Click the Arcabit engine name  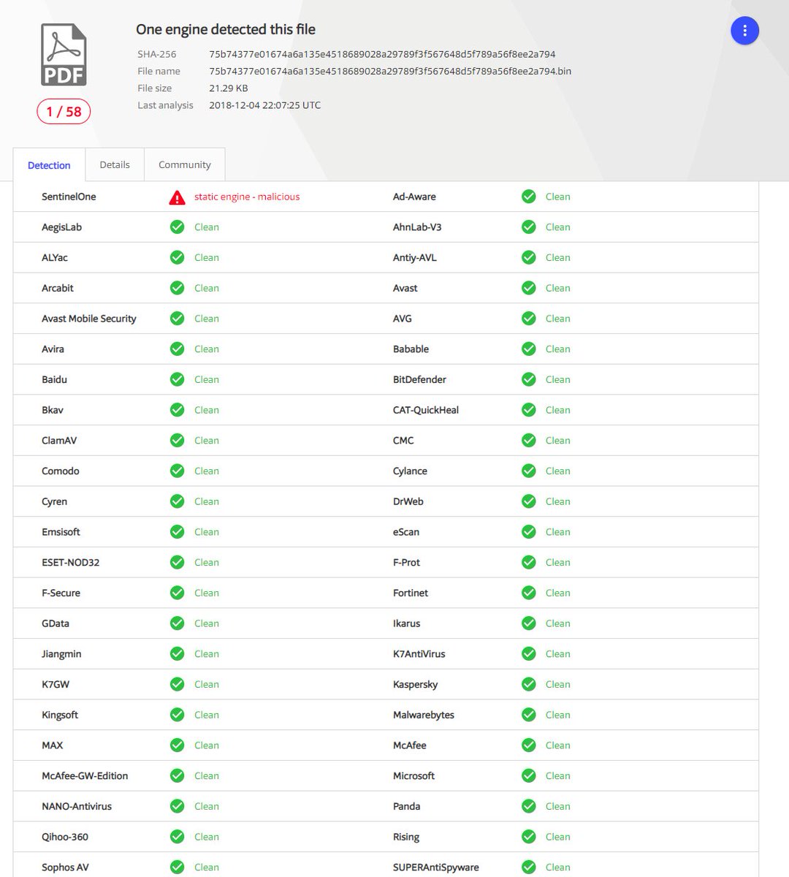tap(58, 288)
